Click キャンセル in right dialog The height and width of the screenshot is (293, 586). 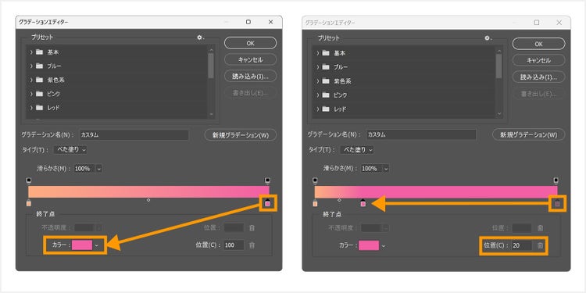tap(538, 60)
